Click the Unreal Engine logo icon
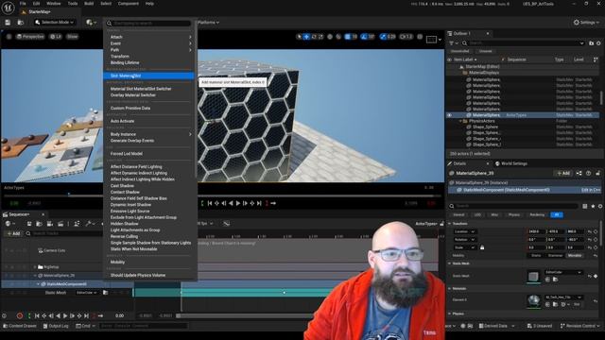 8,8
